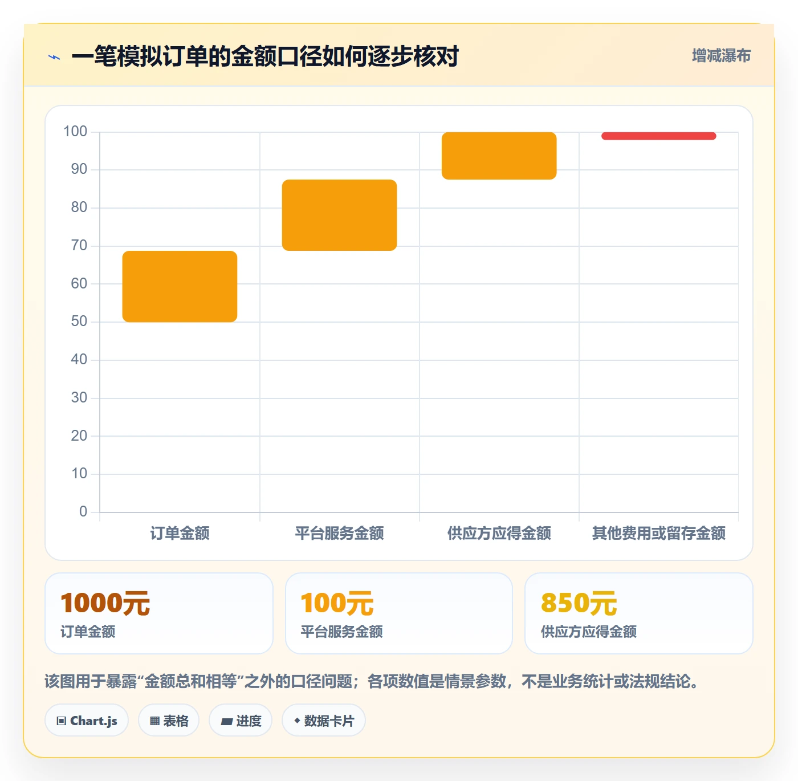
Task: Click the 850元 data card value
Action: (x=579, y=603)
